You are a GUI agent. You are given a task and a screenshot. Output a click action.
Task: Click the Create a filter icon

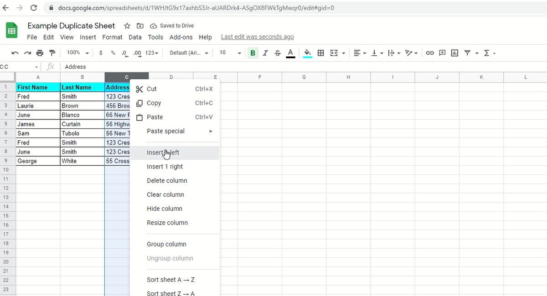[467, 53]
